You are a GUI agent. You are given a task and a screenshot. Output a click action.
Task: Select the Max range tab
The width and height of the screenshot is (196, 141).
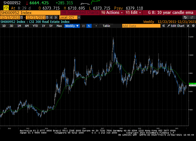[59, 26]
